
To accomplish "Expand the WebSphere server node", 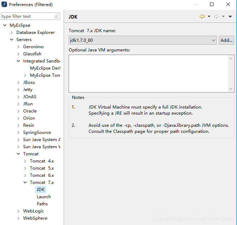I will click(18, 218).
